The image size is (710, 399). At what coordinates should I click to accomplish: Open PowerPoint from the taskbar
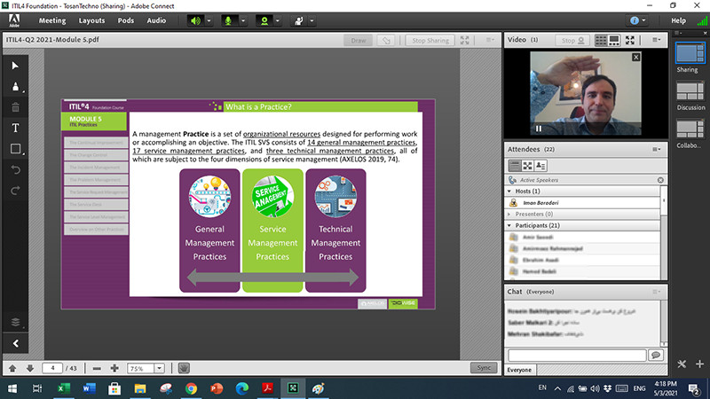[217, 388]
